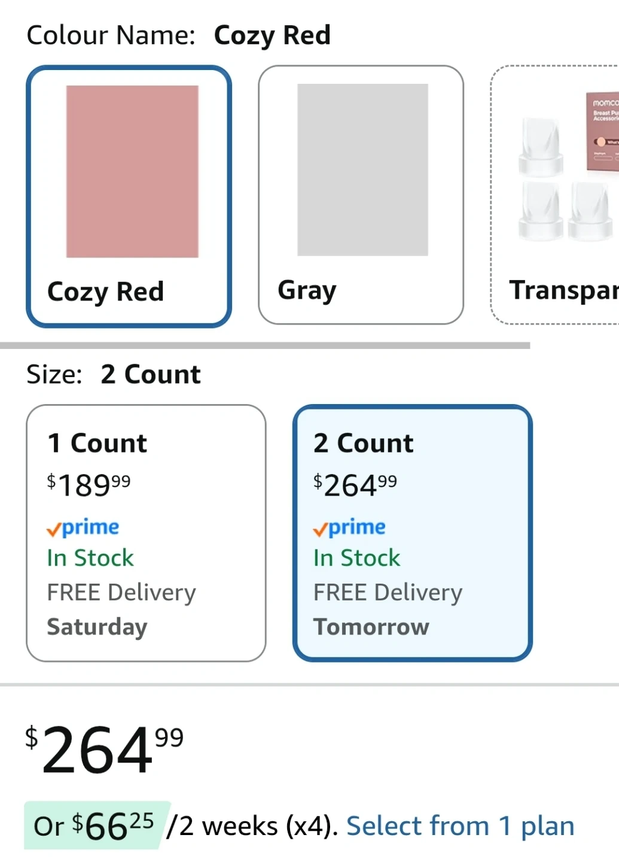Tap the Cozy Red option label
This screenshot has width=619, height=862.
[106, 292]
